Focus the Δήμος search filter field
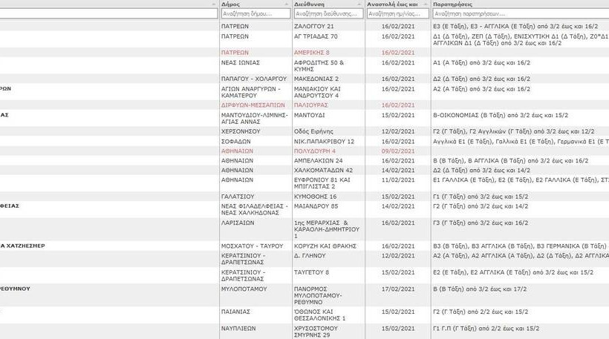 [255, 13]
